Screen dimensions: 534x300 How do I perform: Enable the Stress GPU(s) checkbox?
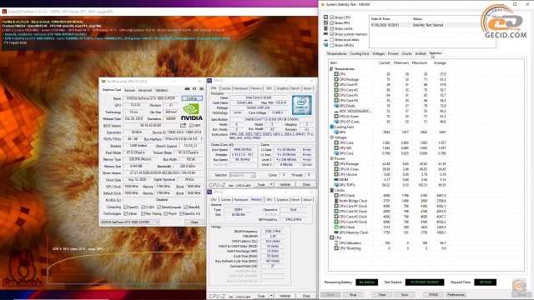332,45
